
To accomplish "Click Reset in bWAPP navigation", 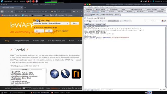I will (71, 41).
